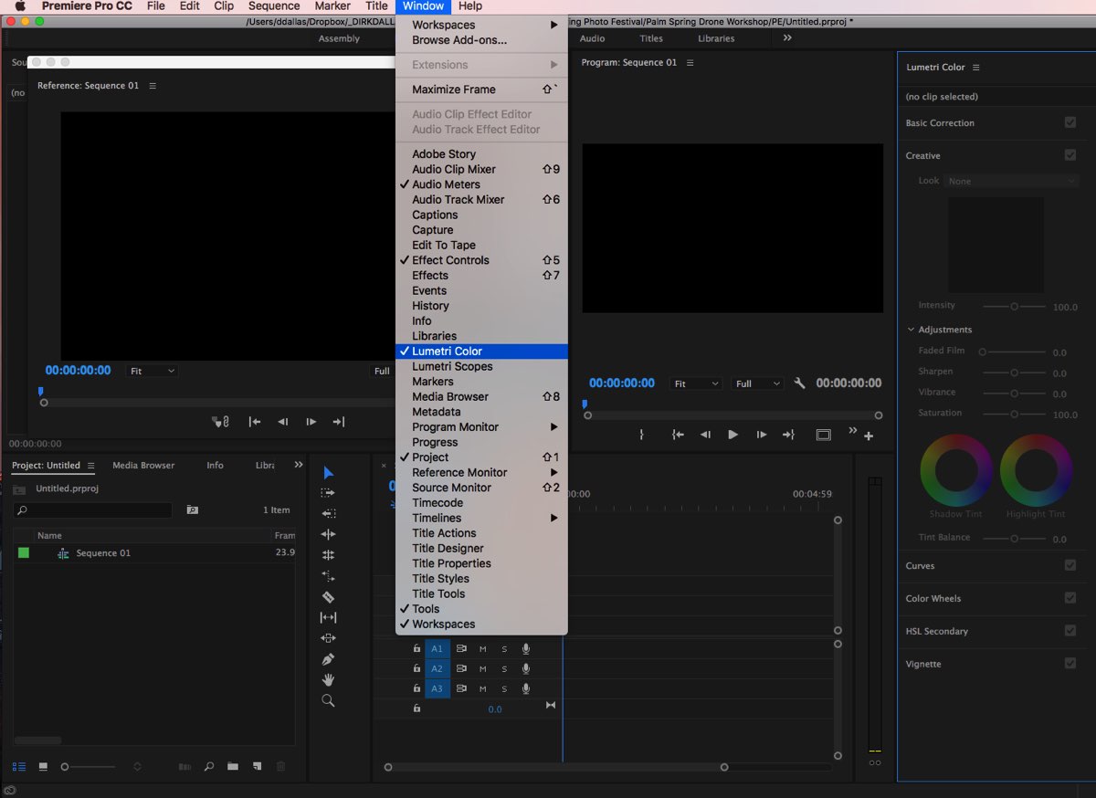This screenshot has width=1096, height=798.
Task: Switch Project panel to List View
Action: tap(19, 767)
